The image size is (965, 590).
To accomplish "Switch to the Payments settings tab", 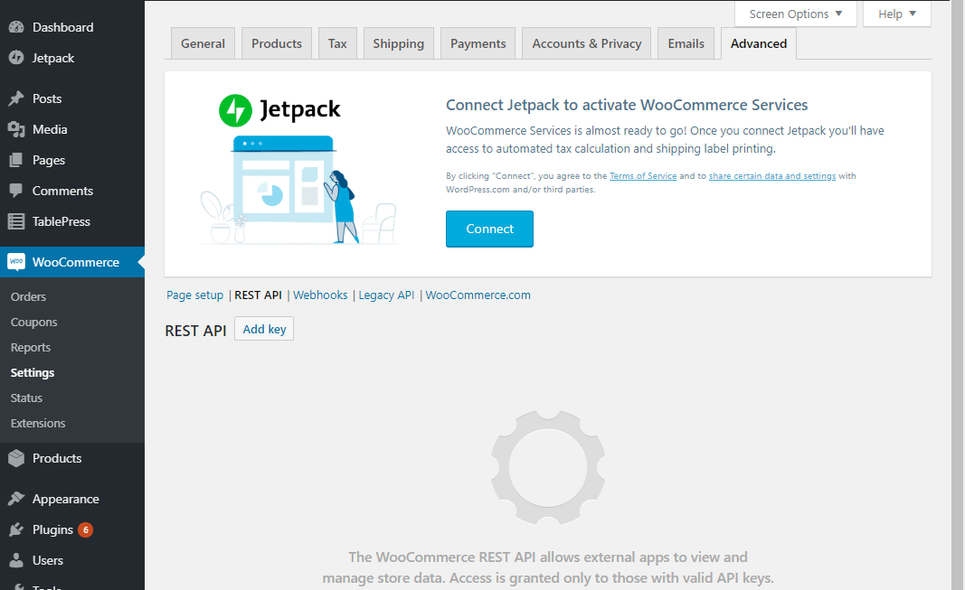I will coord(478,43).
